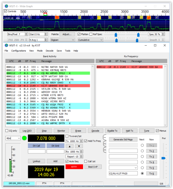Screen dimensions: 173x189
Task: Open the File menu
Action: click(x=6, y=51)
